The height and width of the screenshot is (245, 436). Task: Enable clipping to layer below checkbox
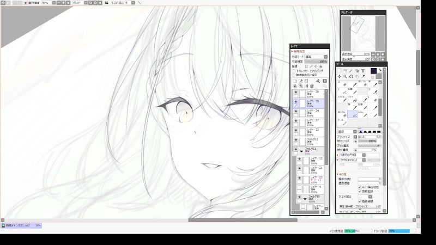coord(293,71)
